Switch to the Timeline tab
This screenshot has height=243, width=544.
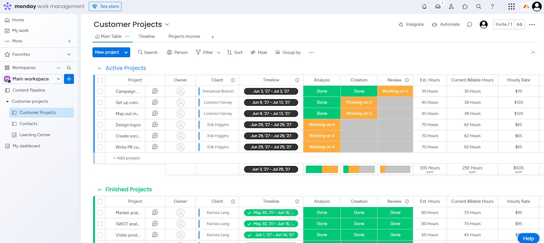point(147,37)
